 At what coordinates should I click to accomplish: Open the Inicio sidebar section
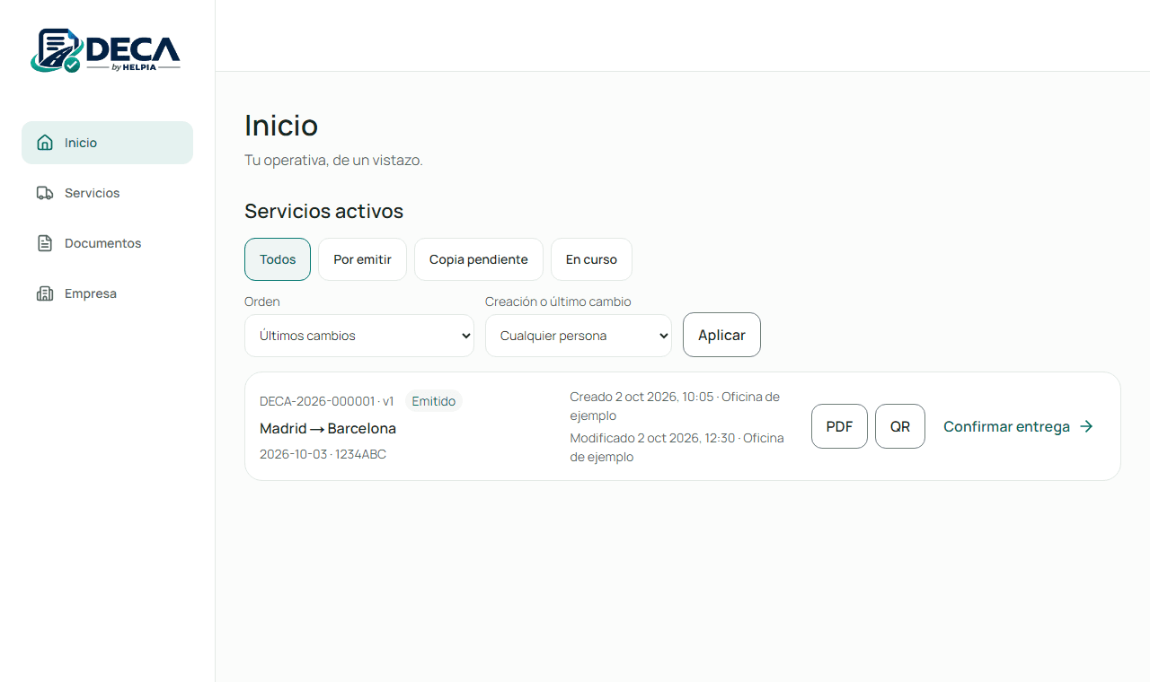point(107,143)
